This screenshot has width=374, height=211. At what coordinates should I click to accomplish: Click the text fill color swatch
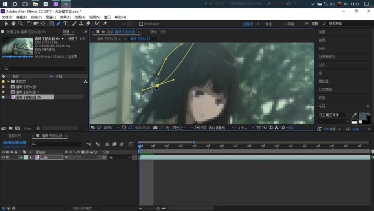pyautogui.click(x=363, y=116)
